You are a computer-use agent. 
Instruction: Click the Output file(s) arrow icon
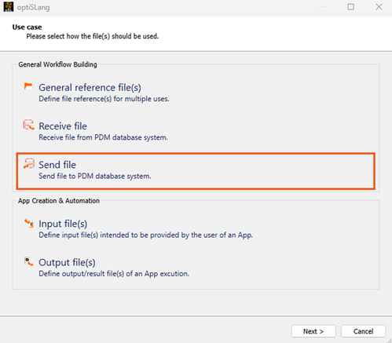(29, 261)
